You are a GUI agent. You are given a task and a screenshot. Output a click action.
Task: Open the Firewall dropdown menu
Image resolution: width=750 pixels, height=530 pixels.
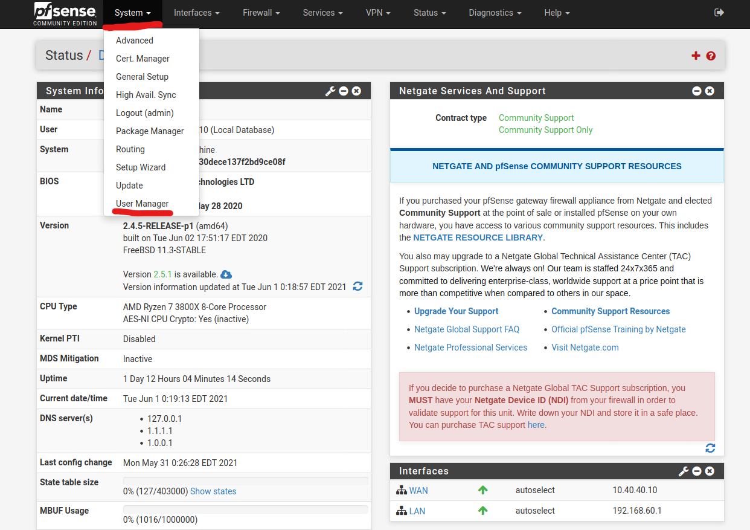point(262,13)
